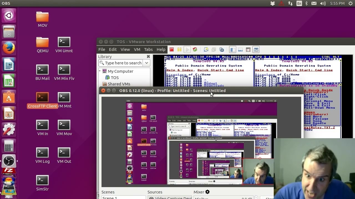Launch Firefox from the dock
Image resolution: width=355 pixels, height=199 pixels.
point(9,49)
